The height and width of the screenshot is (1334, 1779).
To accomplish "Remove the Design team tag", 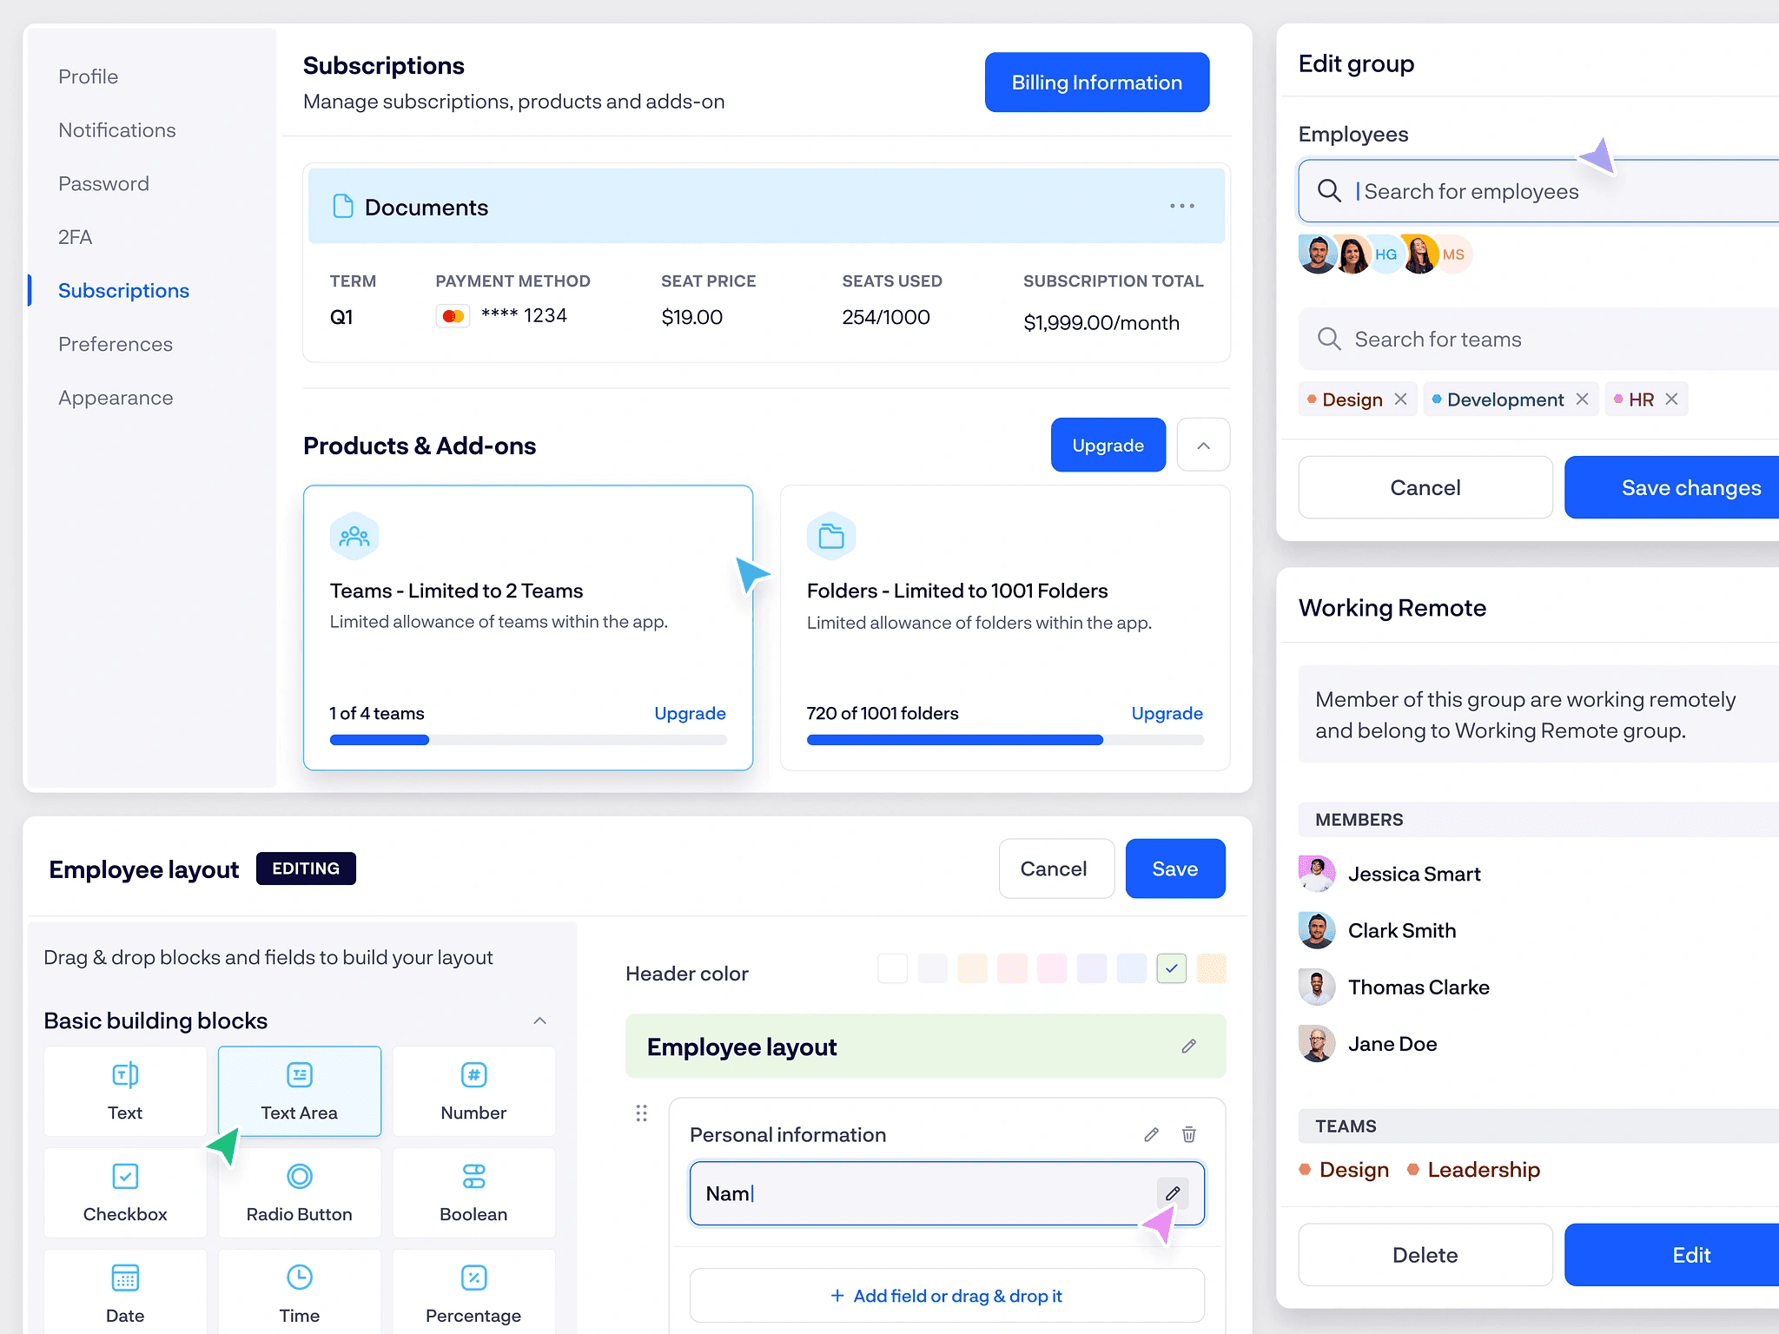I will click(x=1400, y=400).
